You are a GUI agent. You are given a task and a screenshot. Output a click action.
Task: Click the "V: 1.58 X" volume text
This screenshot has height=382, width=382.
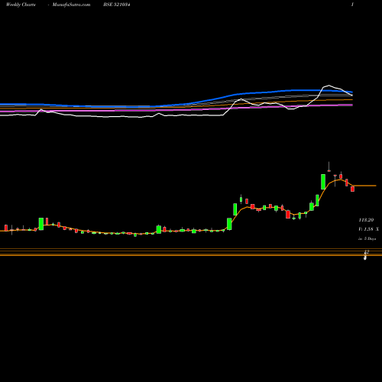click(x=368, y=229)
